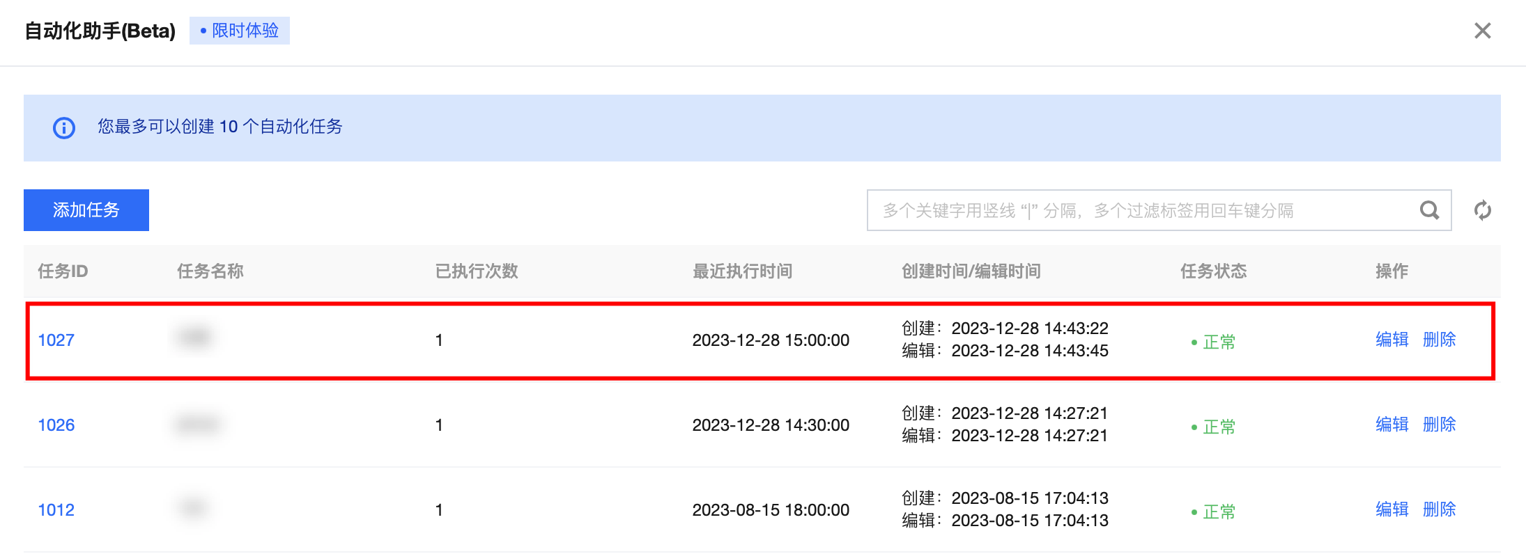Open task ID 1026 link
Image resolution: width=1526 pixels, height=554 pixels.
pos(56,425)
